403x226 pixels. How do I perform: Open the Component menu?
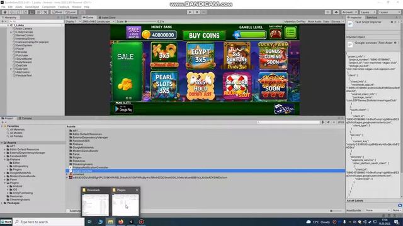click(48, 7)
